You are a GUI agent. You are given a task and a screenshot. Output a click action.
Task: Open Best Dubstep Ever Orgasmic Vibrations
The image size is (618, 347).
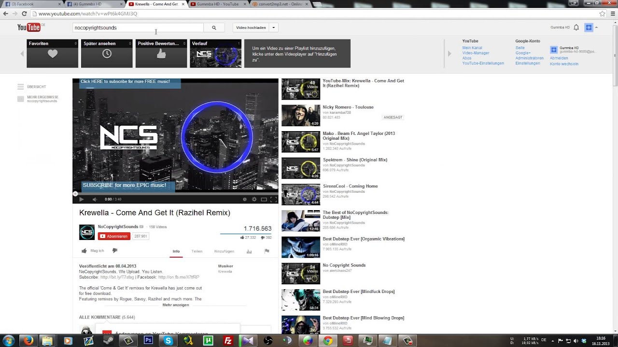(364, 239)
